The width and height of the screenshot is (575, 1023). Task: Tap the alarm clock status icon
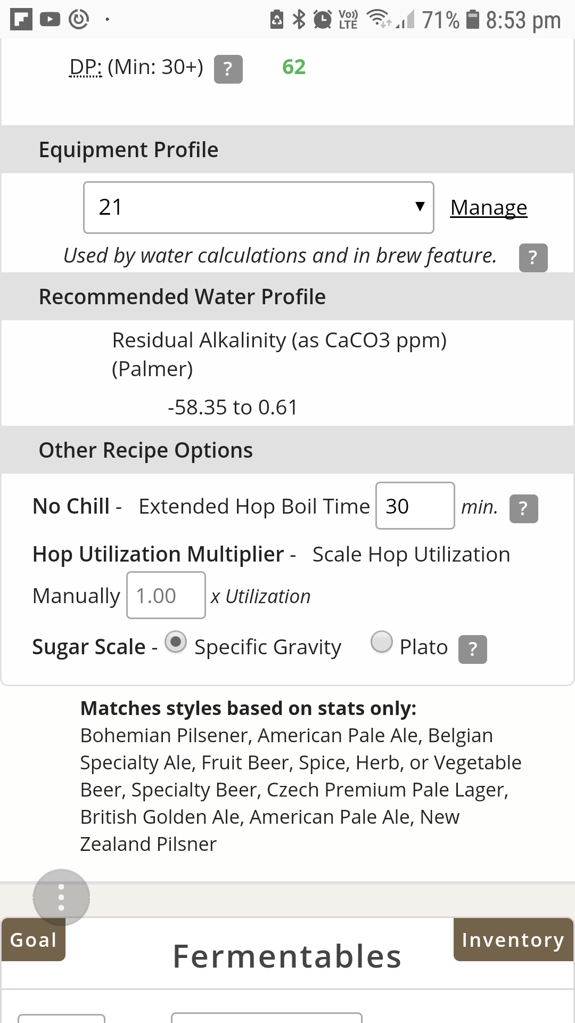[322, 20]
